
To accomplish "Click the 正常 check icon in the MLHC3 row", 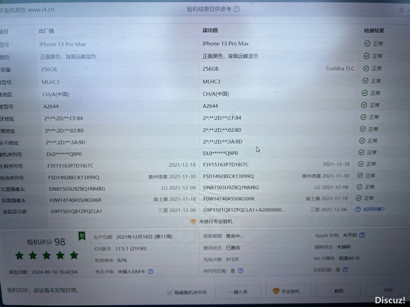I will coord(365,81).
